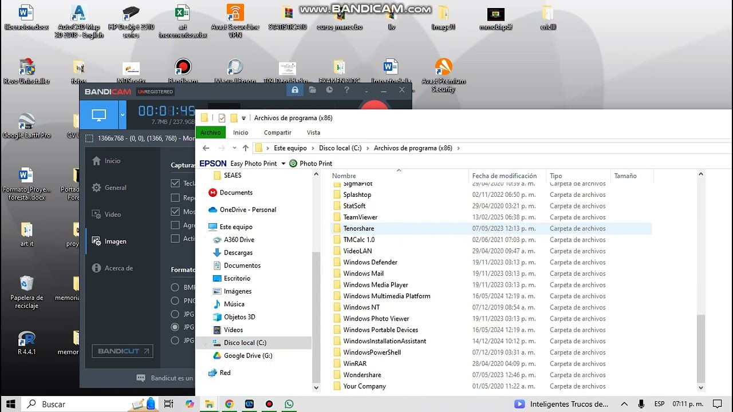Expand breadcrumb chevron after Este equipo

(313, 148)
